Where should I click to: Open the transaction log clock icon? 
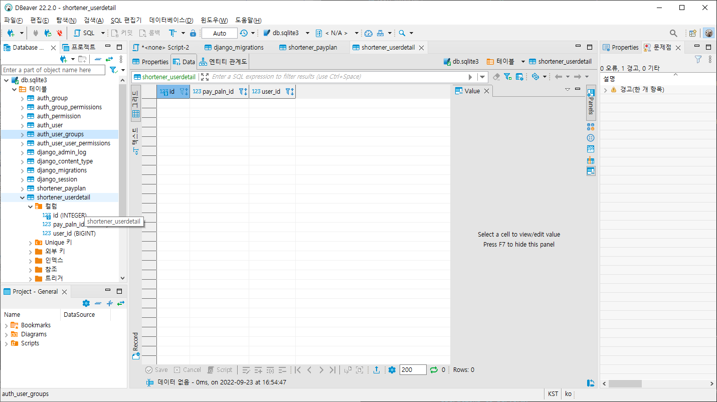[244, 33]
